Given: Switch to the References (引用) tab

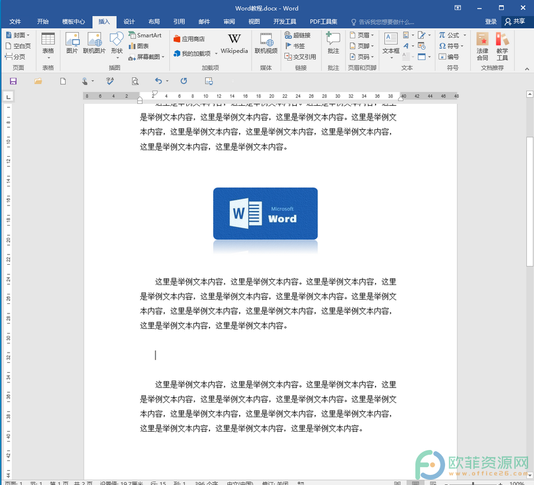Looking at the screenshot, I should point(179,22).
